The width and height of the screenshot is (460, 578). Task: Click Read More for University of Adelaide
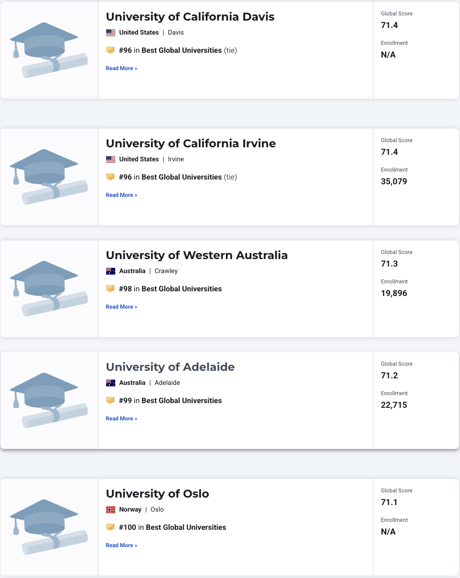[x=121, y=419]
